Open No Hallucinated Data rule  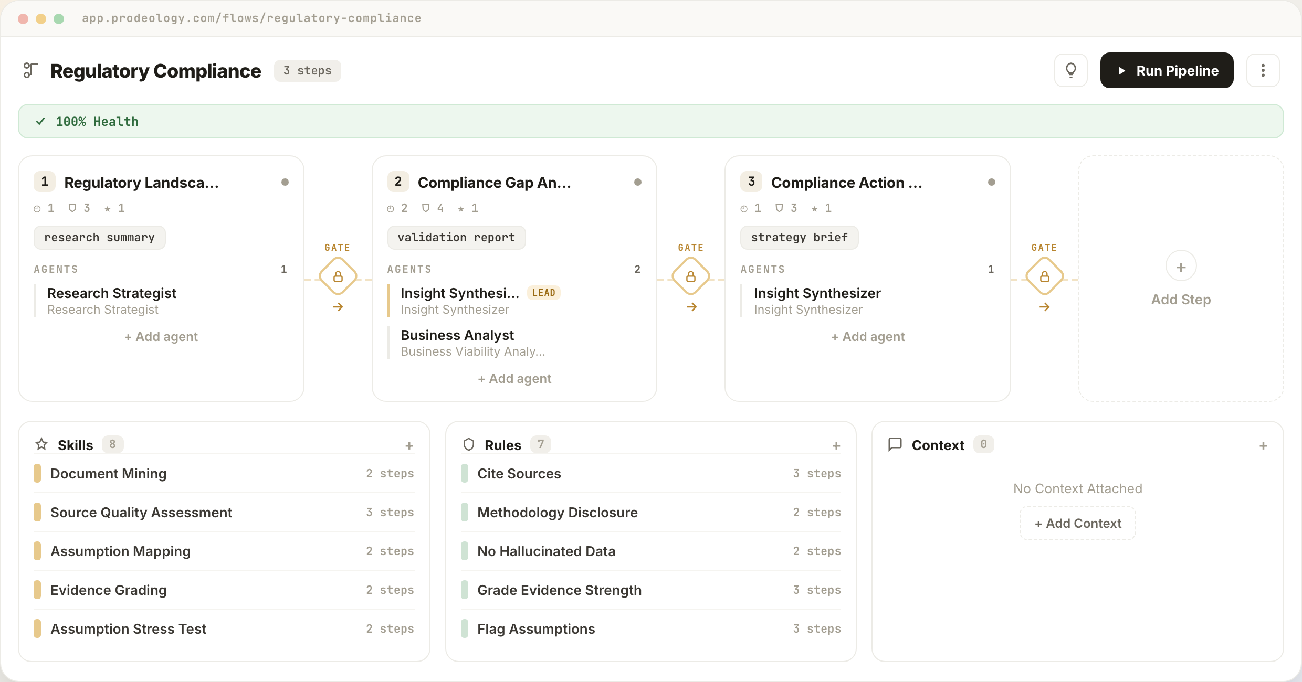coord(651,551)
